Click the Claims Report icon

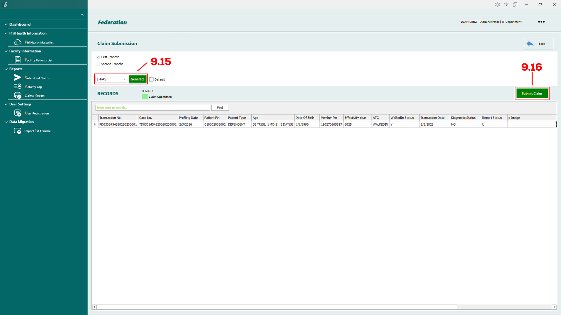(x=18, y=96)
